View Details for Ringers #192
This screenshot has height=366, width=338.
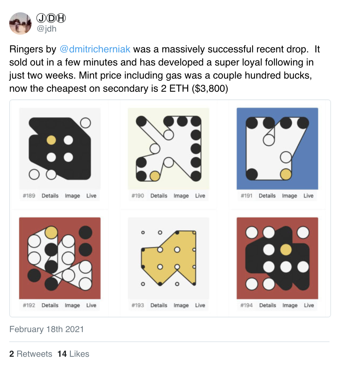click(x=50, y=305)
